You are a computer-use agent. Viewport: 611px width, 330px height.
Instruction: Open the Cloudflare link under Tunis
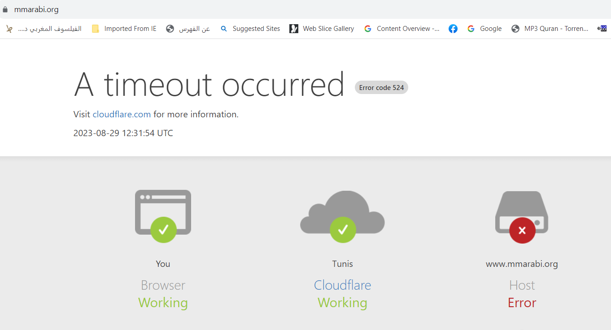[x=342, y=285]
